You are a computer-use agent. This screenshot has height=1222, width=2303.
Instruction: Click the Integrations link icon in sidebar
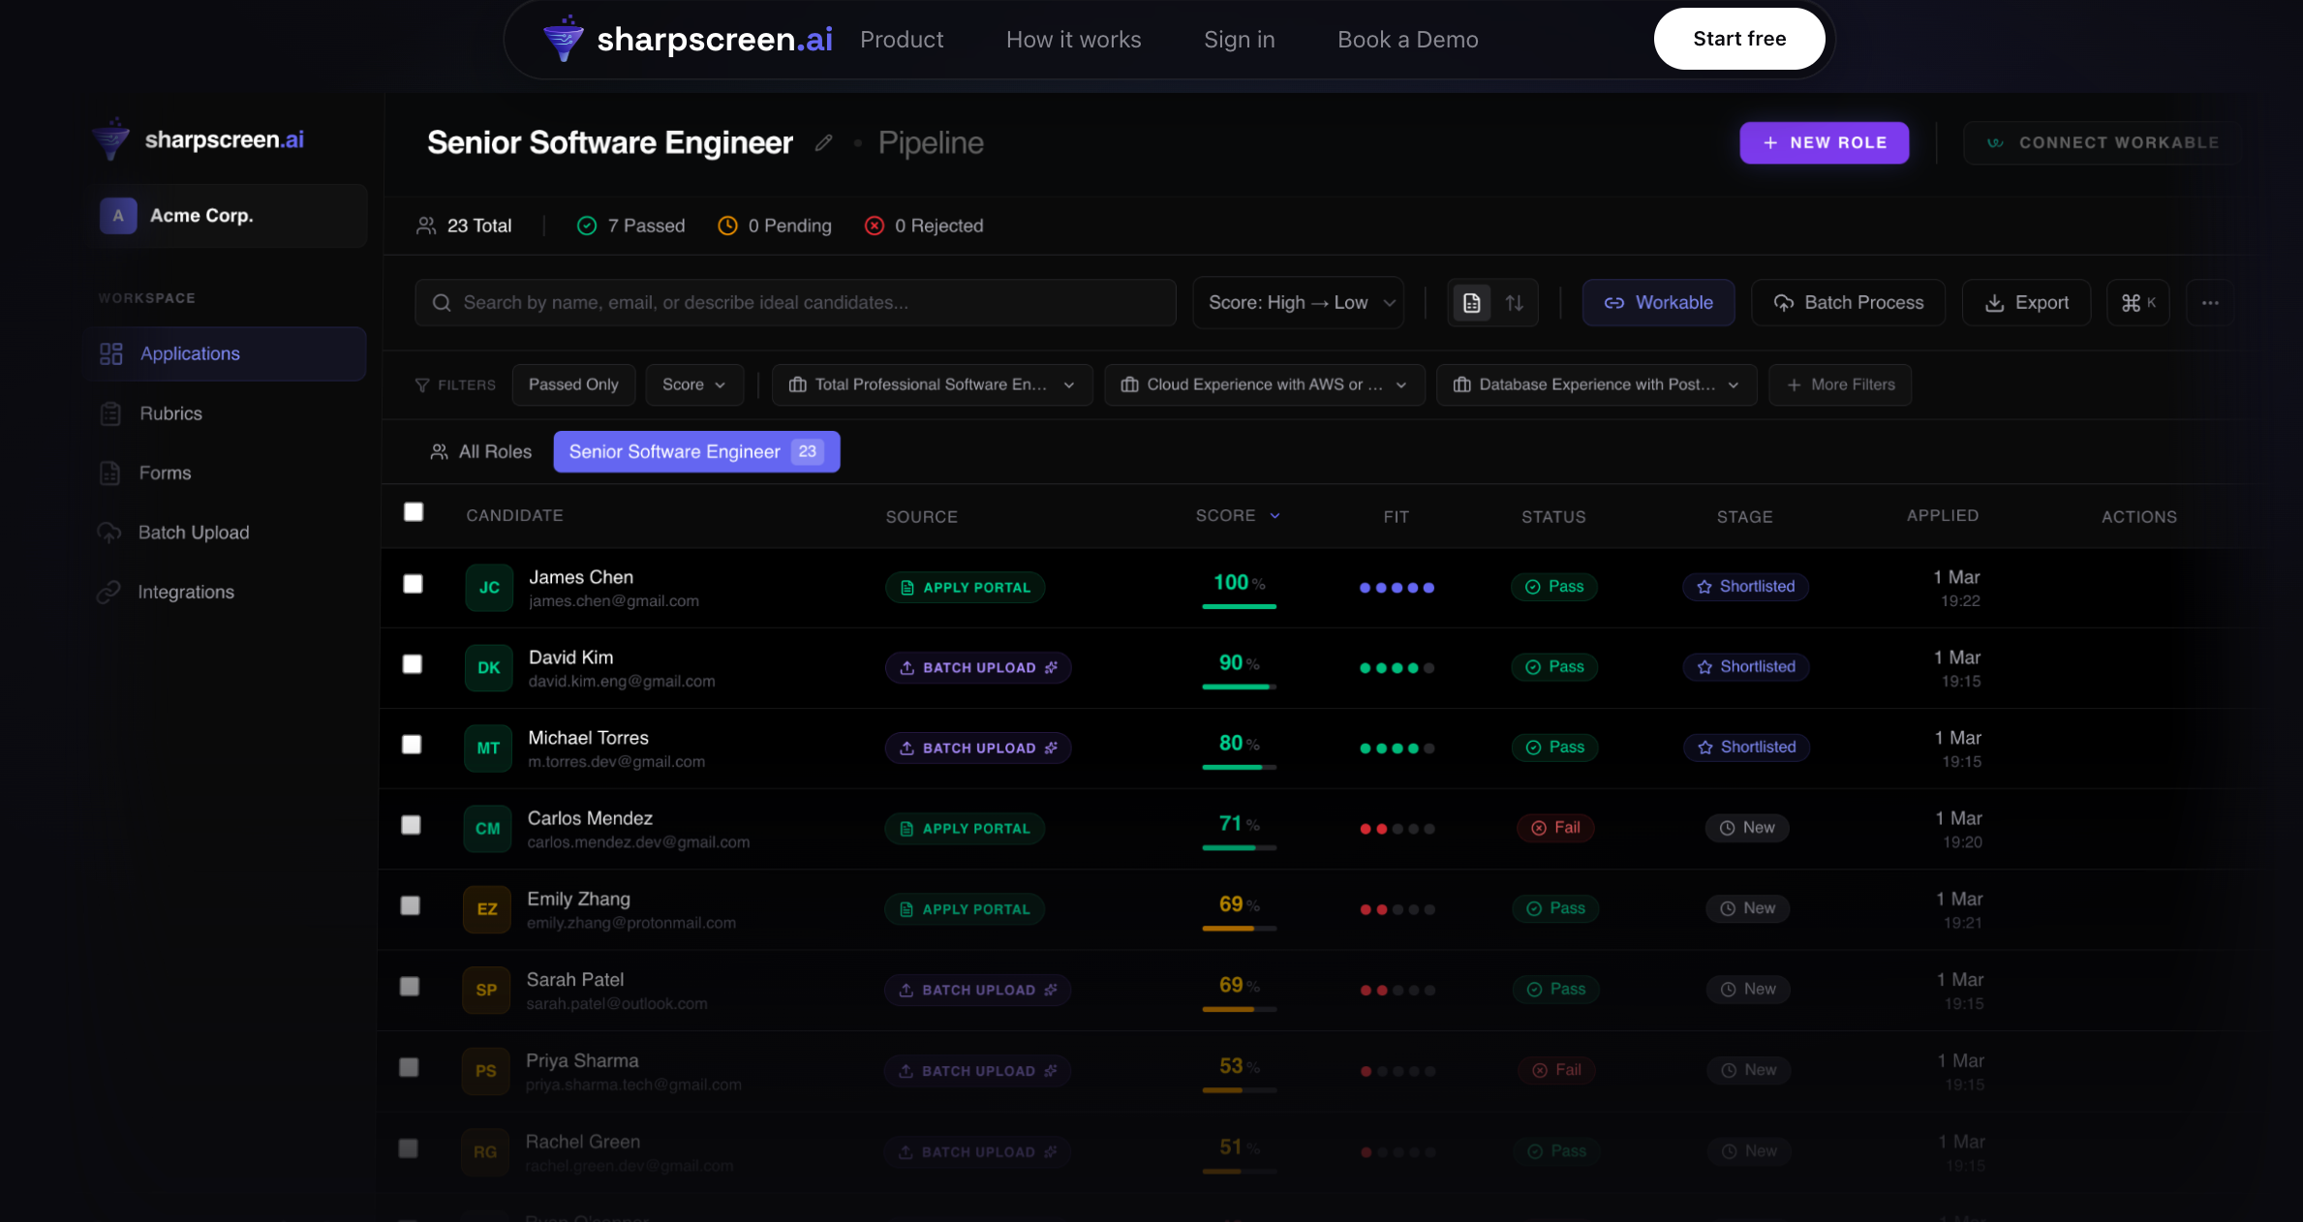pos(108,592)
